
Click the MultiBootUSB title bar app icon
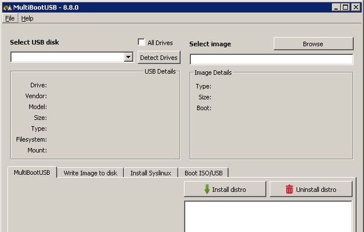(x=8, y=8)
